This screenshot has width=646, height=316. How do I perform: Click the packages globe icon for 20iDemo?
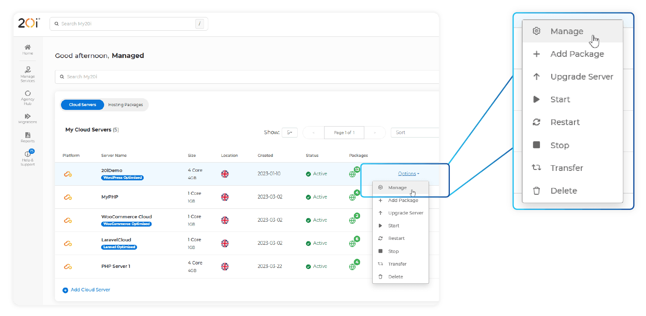[x=352, y=174]
